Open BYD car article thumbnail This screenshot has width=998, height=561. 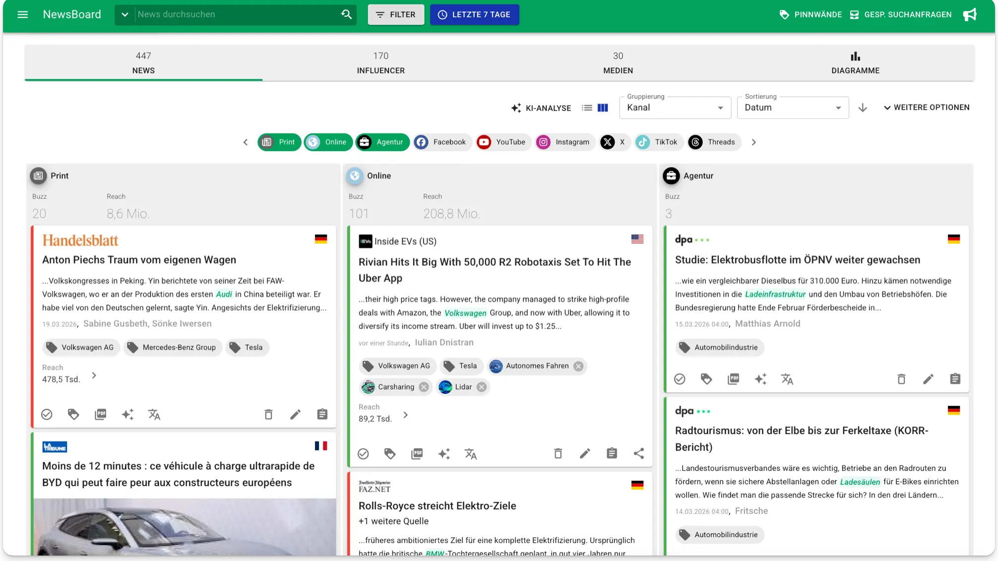point(185,527)
